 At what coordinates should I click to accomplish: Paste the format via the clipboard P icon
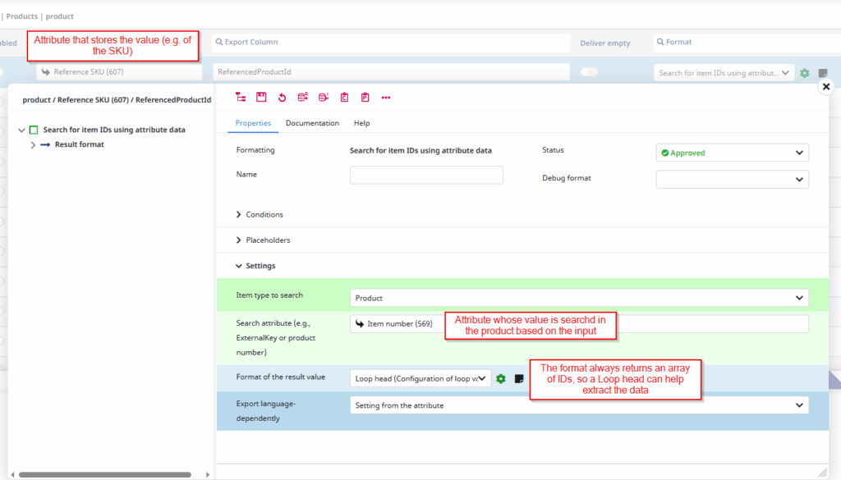pos(365,97)
